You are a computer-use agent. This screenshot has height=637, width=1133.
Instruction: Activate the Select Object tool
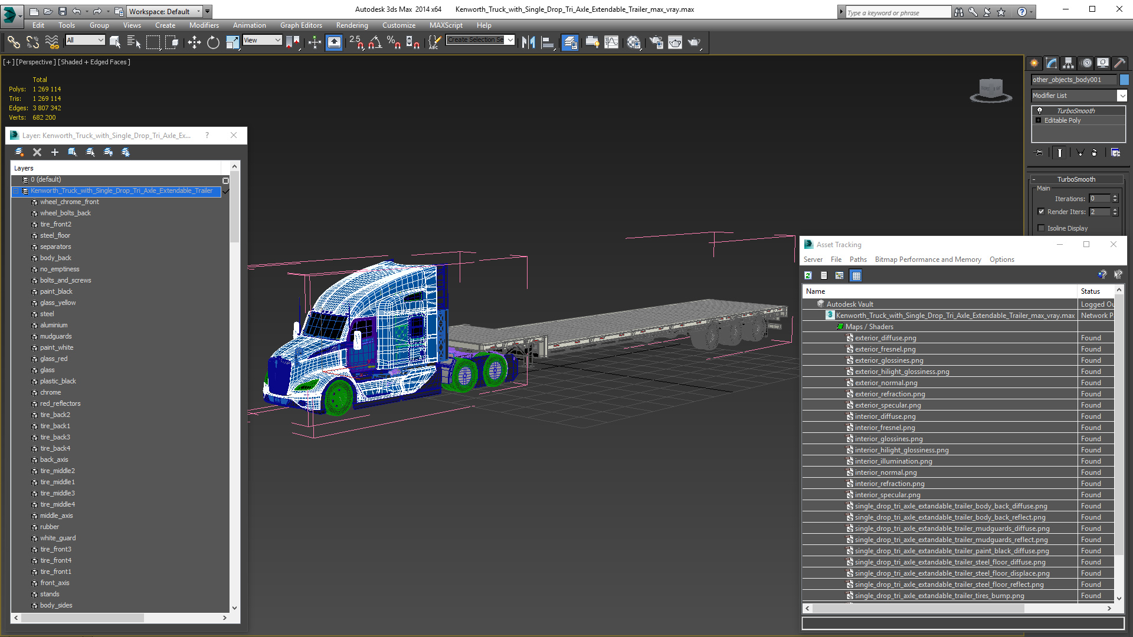click(115, 42)
